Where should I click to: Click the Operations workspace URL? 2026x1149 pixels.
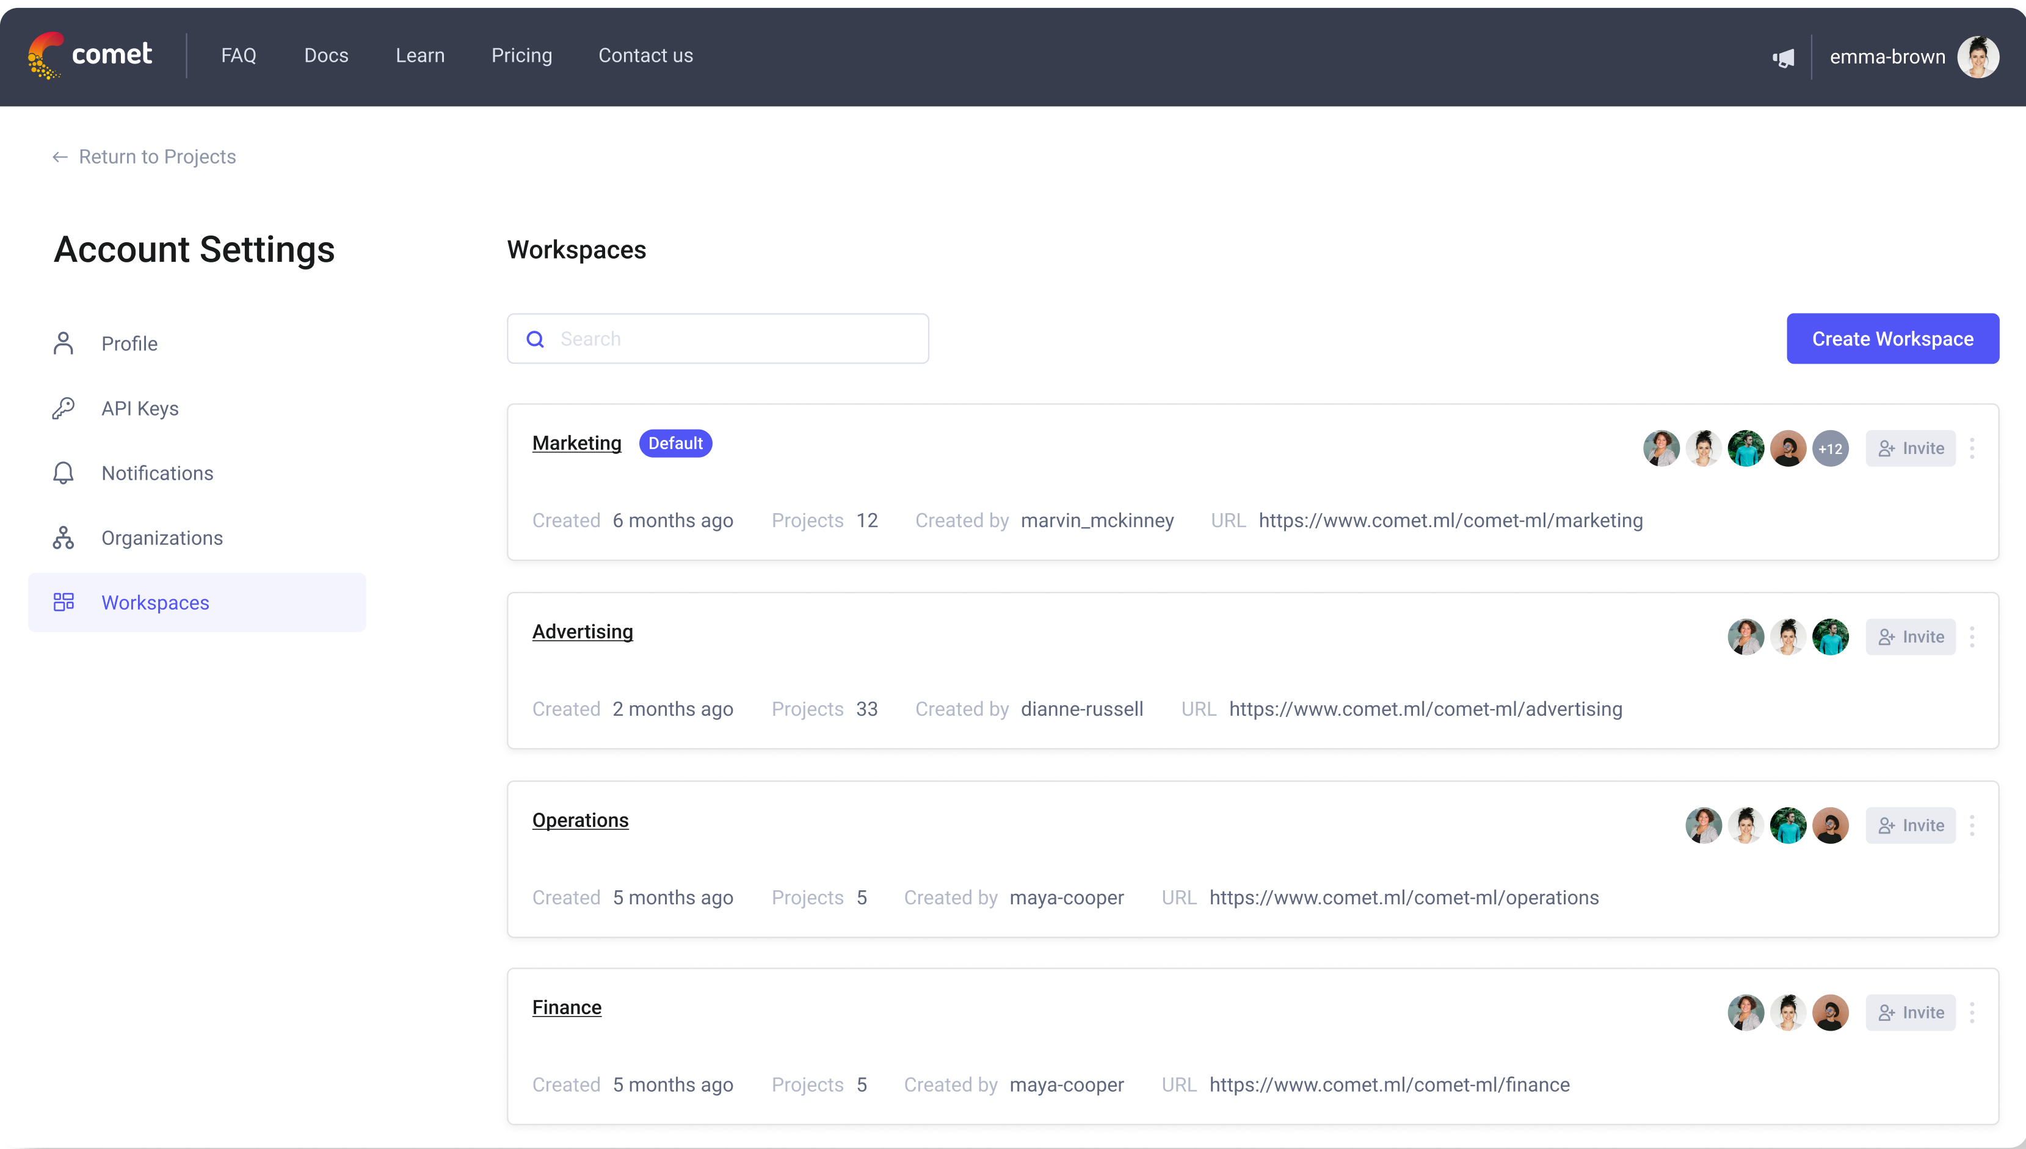(x=1404, y=897)
